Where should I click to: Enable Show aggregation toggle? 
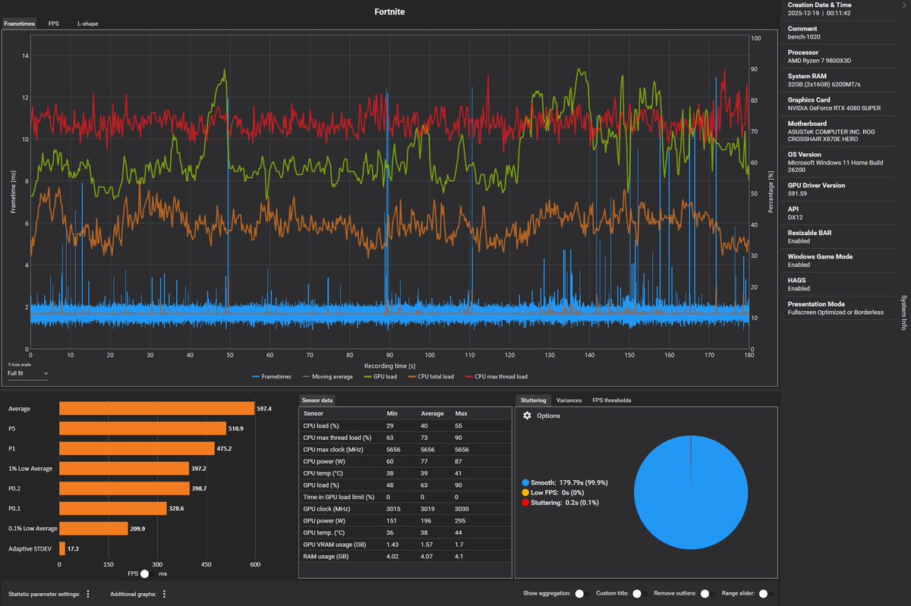[x=582, y=594]
